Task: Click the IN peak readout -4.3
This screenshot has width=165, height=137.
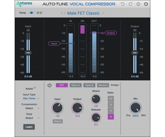Action: point(70,76)
